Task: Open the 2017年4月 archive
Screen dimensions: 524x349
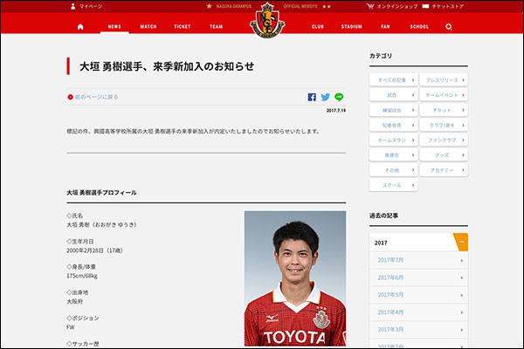Action: point(418,312)
